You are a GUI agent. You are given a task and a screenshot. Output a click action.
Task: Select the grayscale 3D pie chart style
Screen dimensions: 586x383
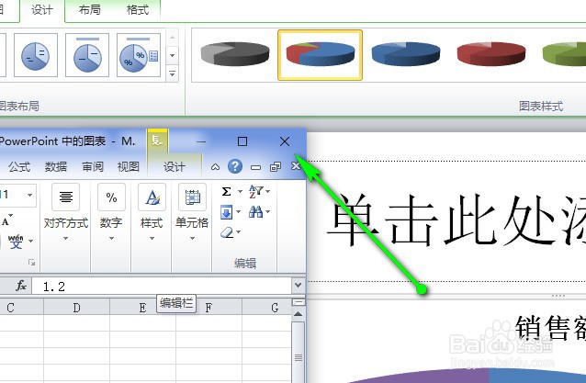click(235, 54)
